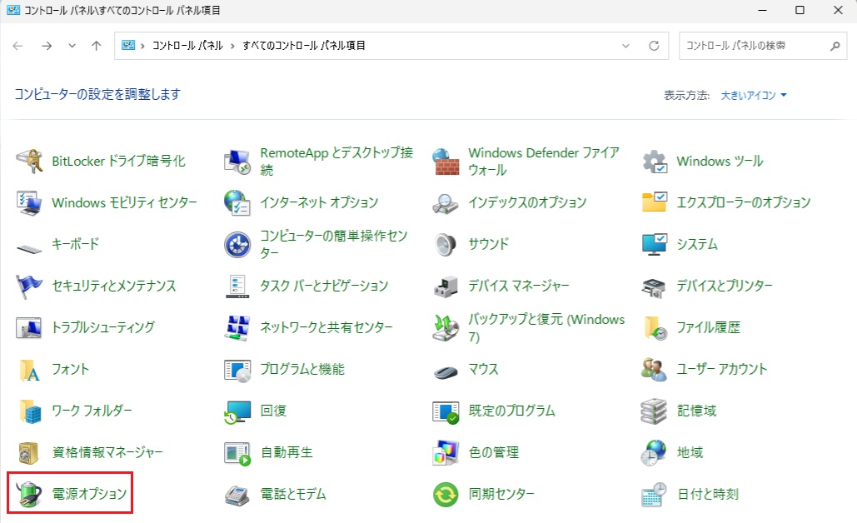Click the ワーク フォルダー icon
The image size is (857, 523).
click(29, 411)
